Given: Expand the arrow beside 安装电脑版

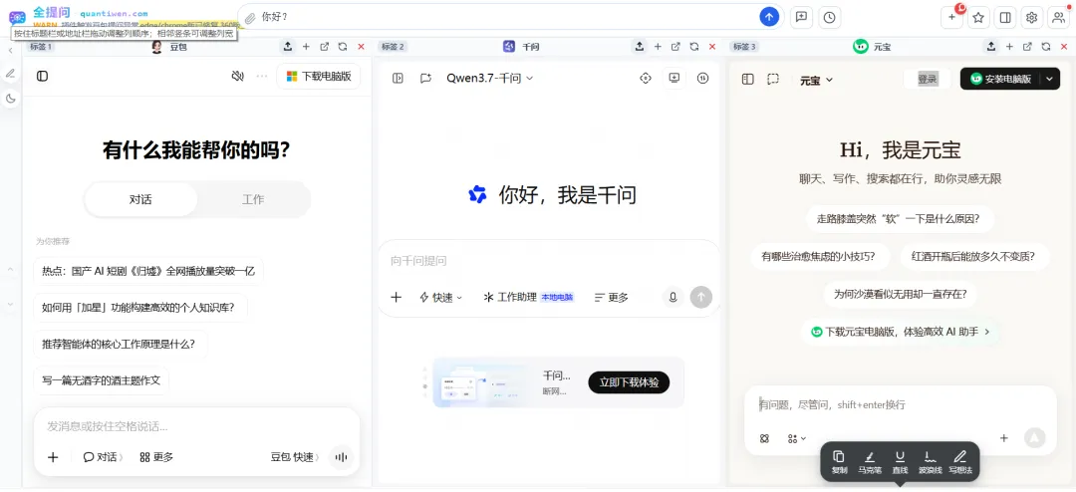Looking at the screenshot, I should coord(1051,79).
